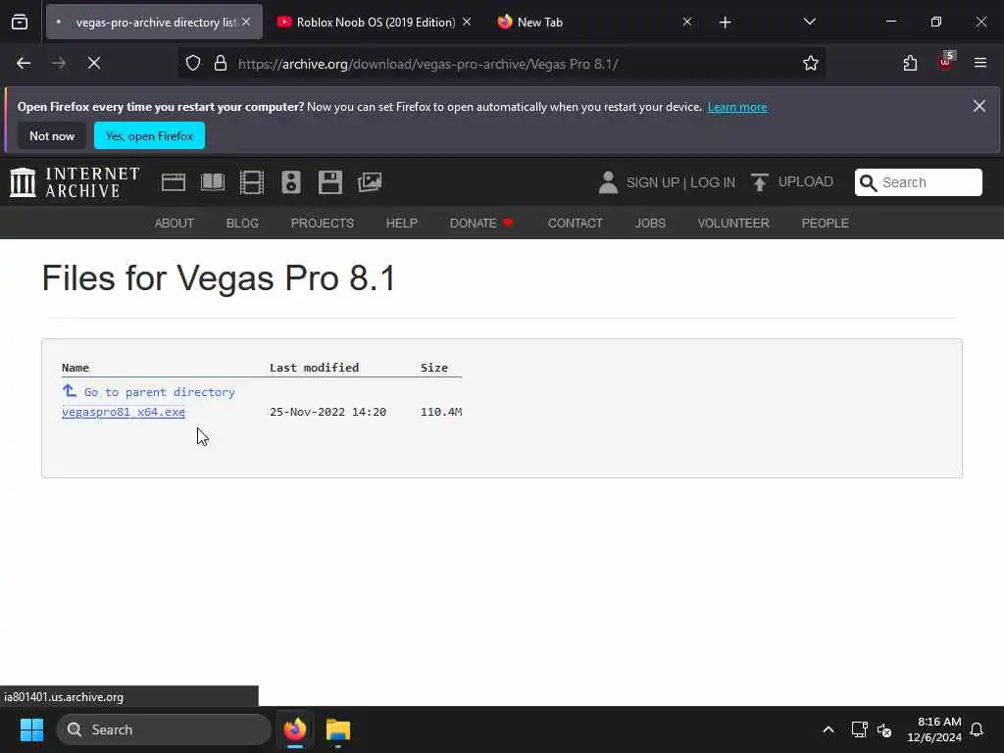Click the user avatar icon

click(x=608, y=182)
